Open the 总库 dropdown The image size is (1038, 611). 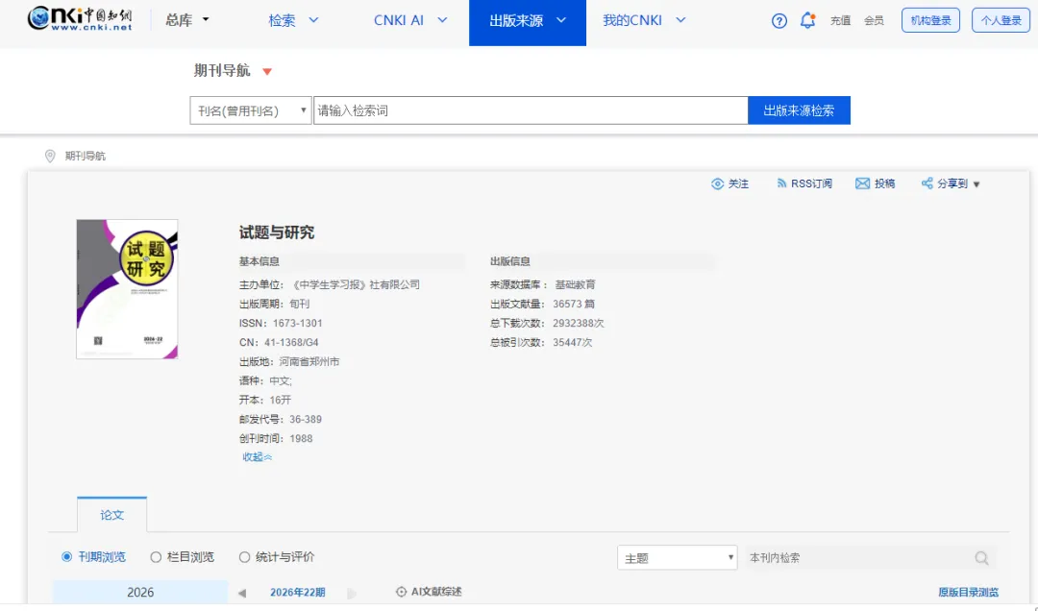point(187,20)
